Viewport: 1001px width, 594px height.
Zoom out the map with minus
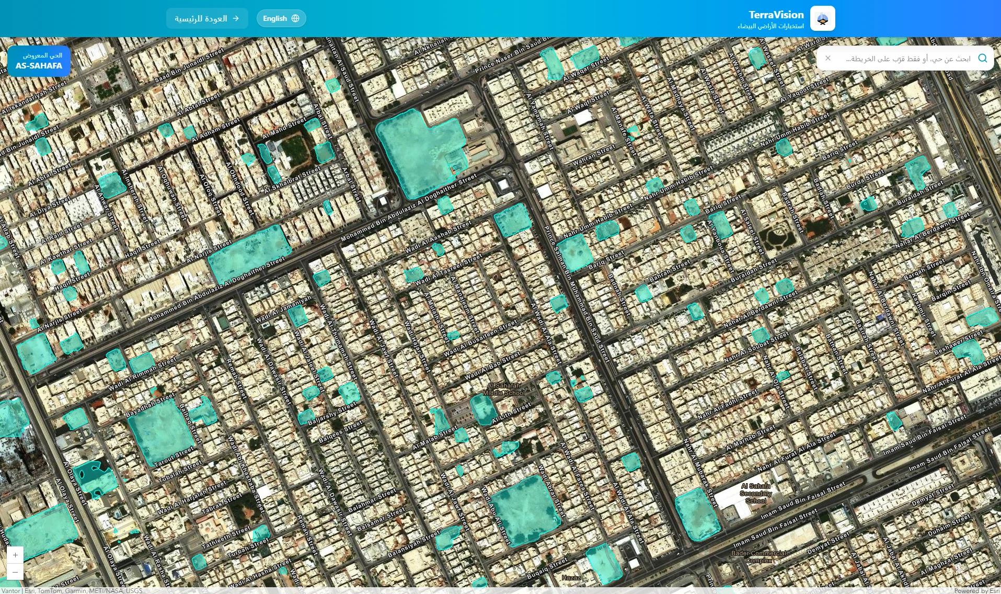(x=15, y=572)
